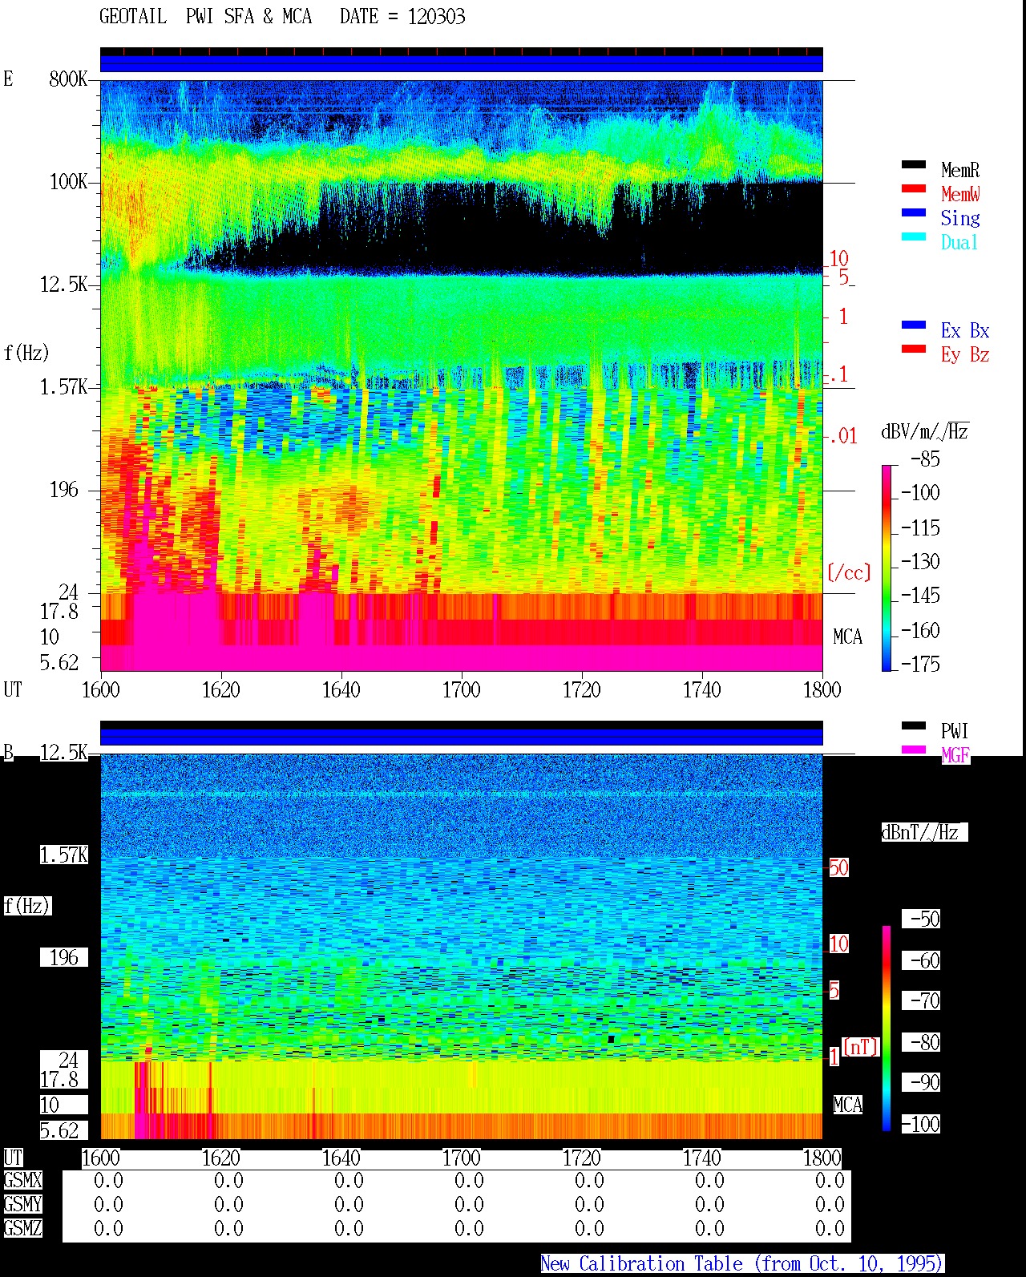
Task: Click the 196 label on the E panel
Action: (64, 489)
